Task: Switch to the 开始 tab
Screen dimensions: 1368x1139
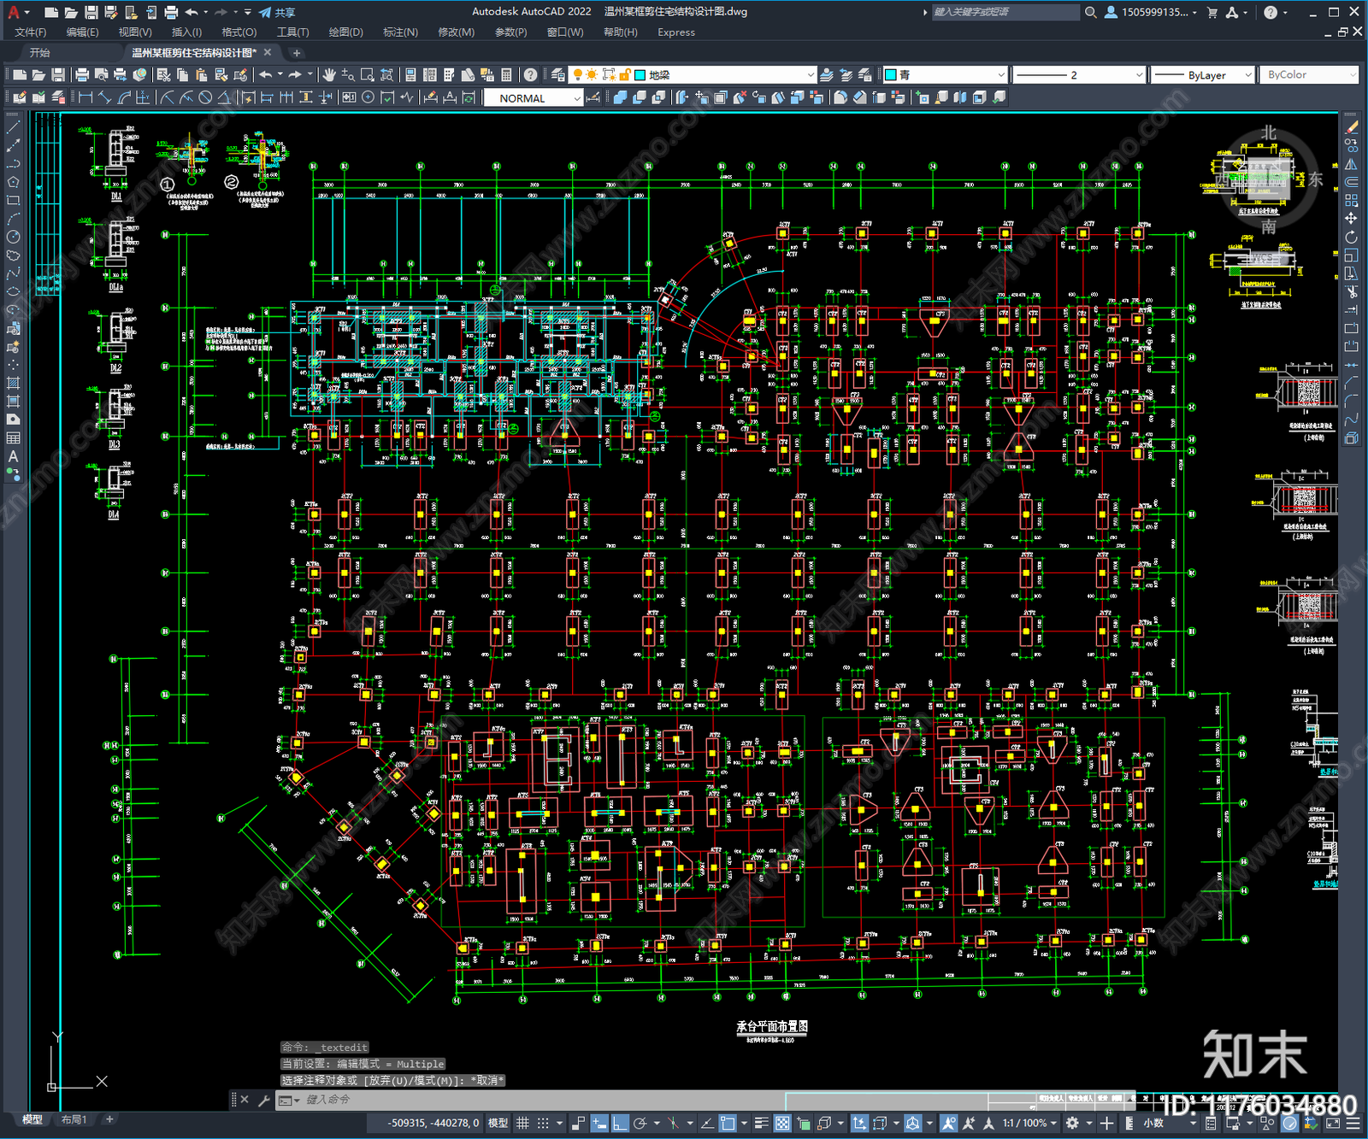Action: (x=40, y=53)
